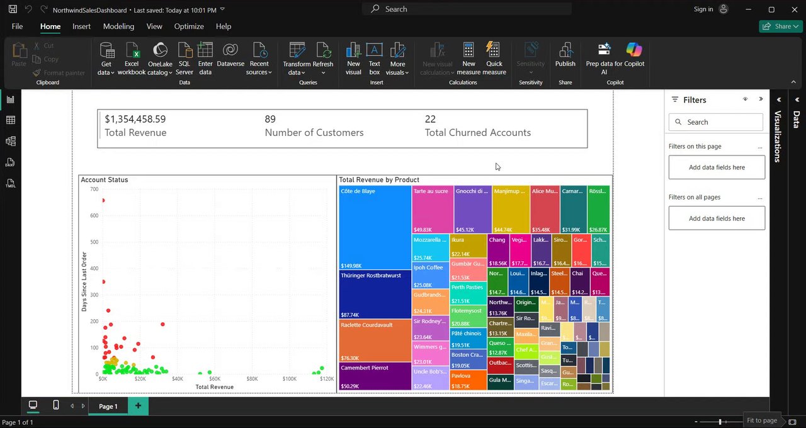Switch to Model view in left sidebar
Image resolution: width=806 pixels, height=428 pixels.
tap(10, 142)
